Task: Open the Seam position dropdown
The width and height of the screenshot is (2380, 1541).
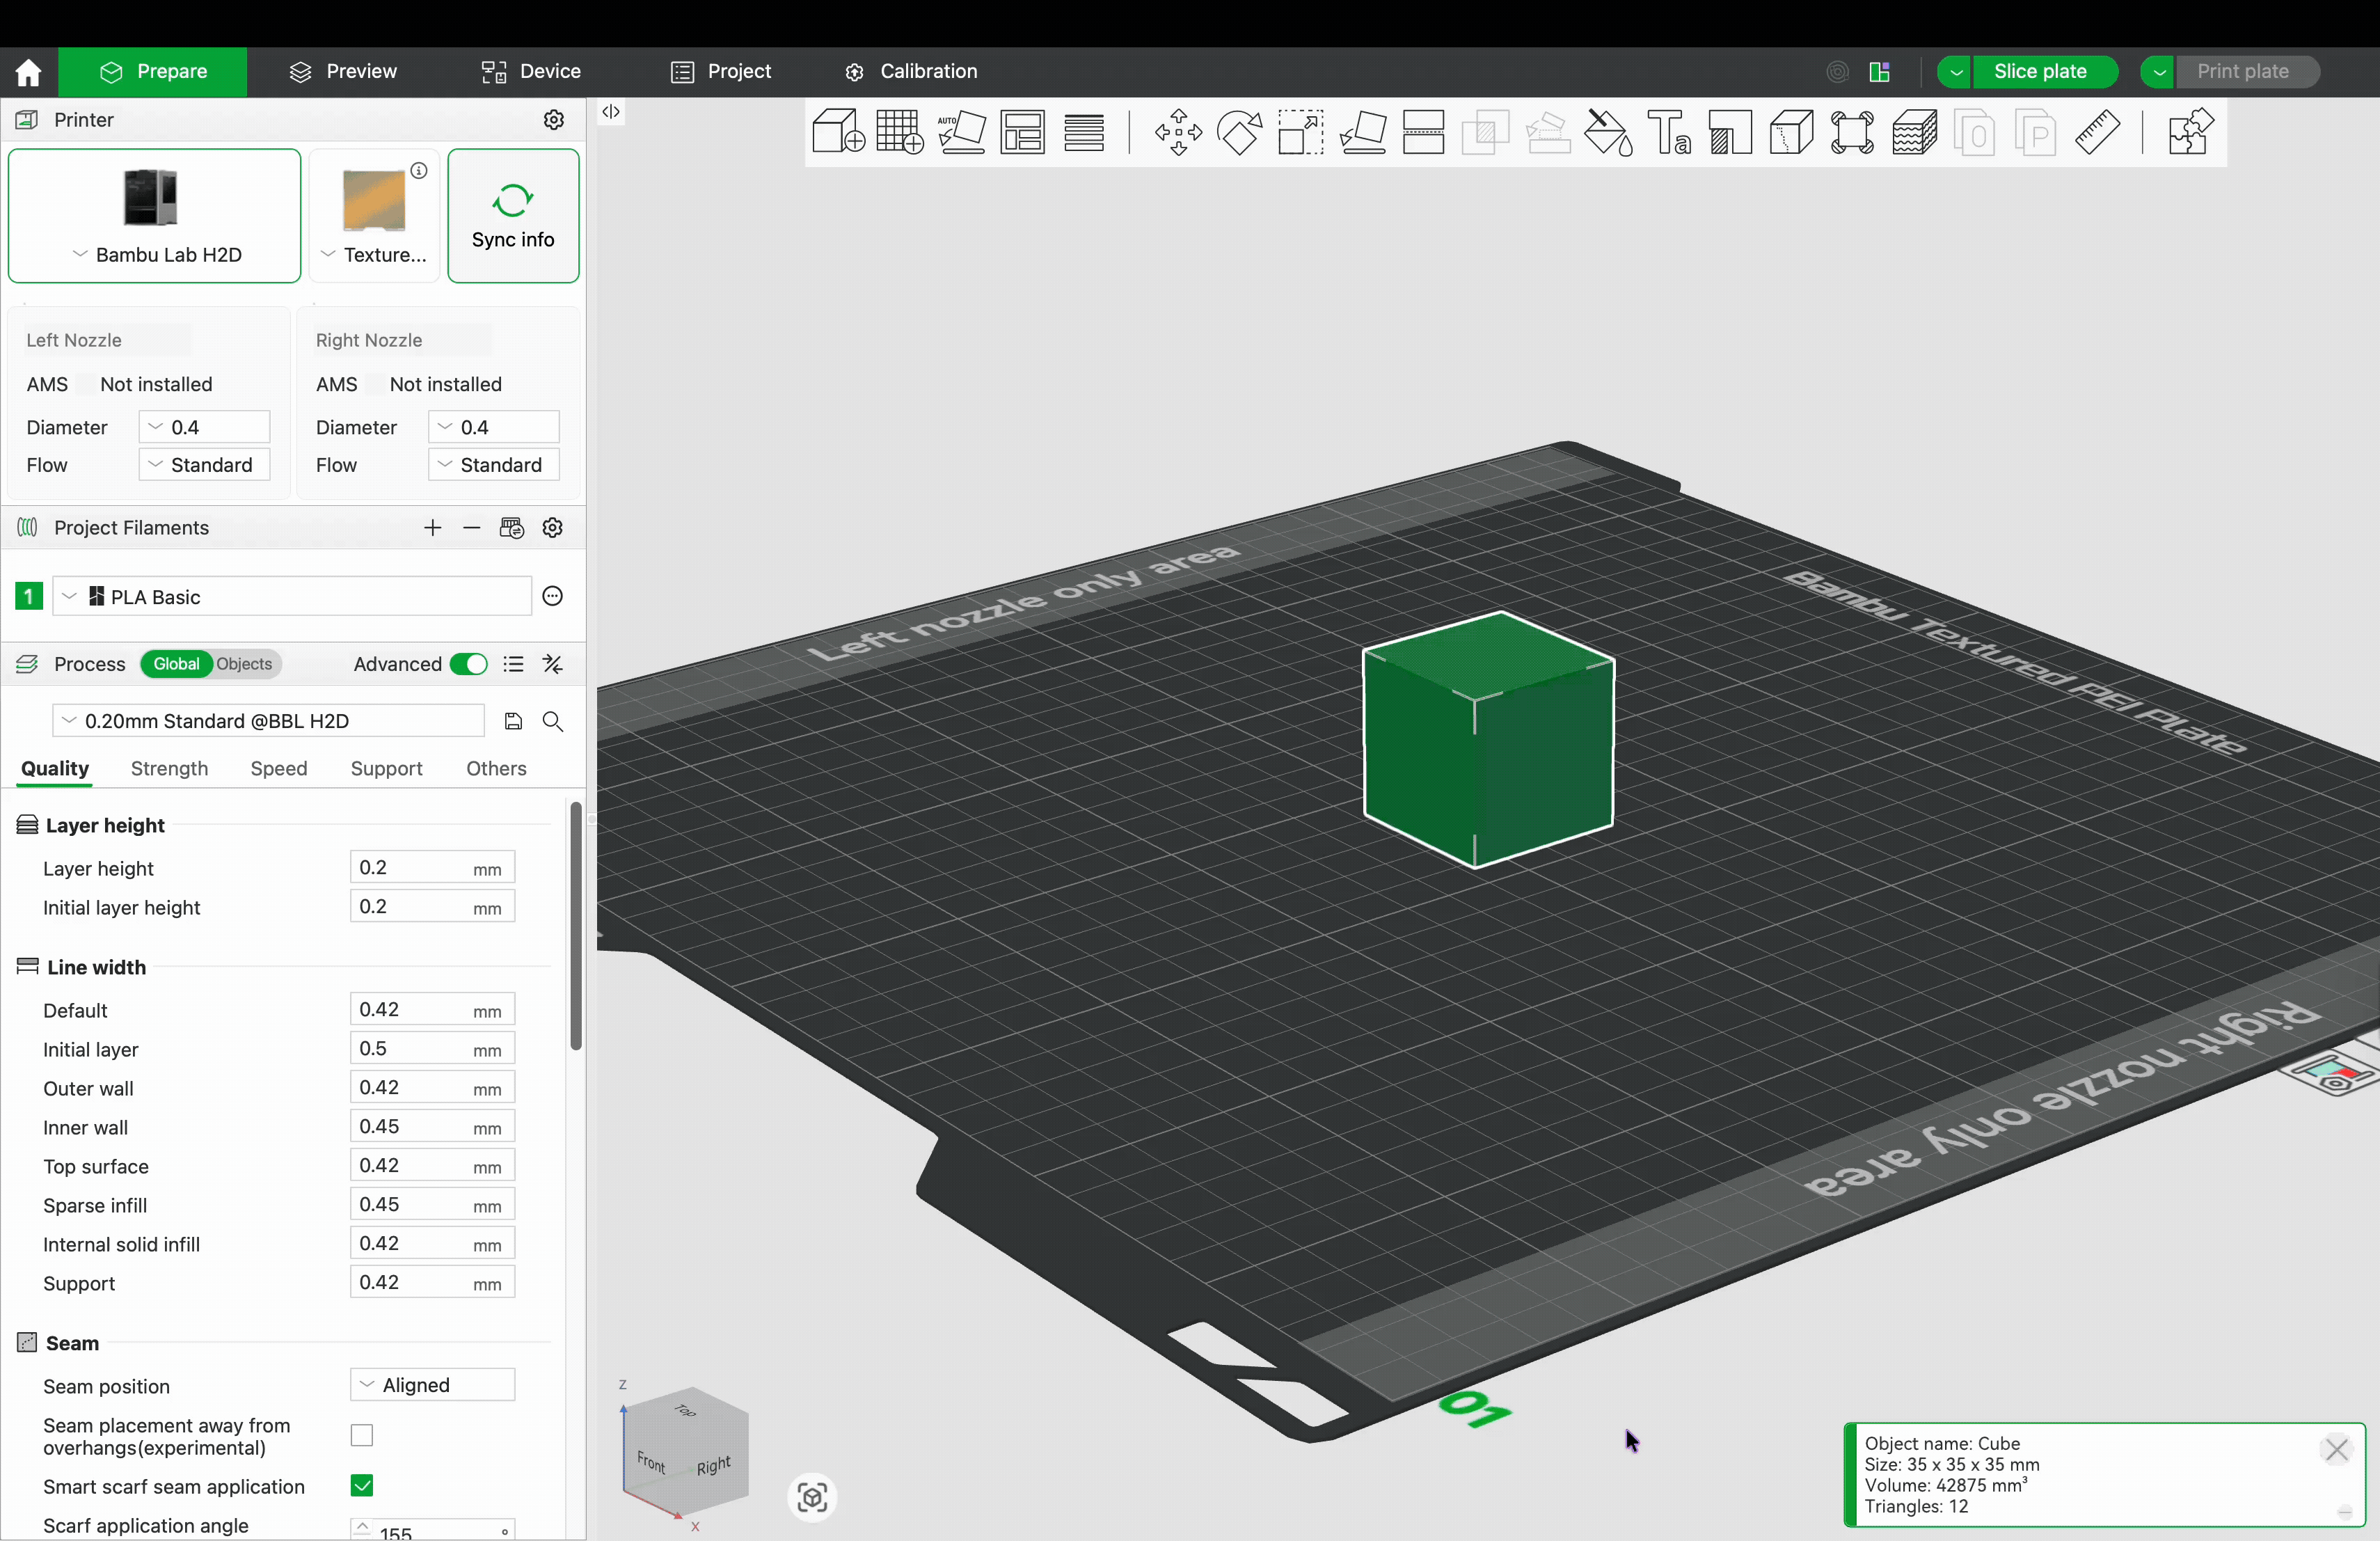Action: 432,1385
